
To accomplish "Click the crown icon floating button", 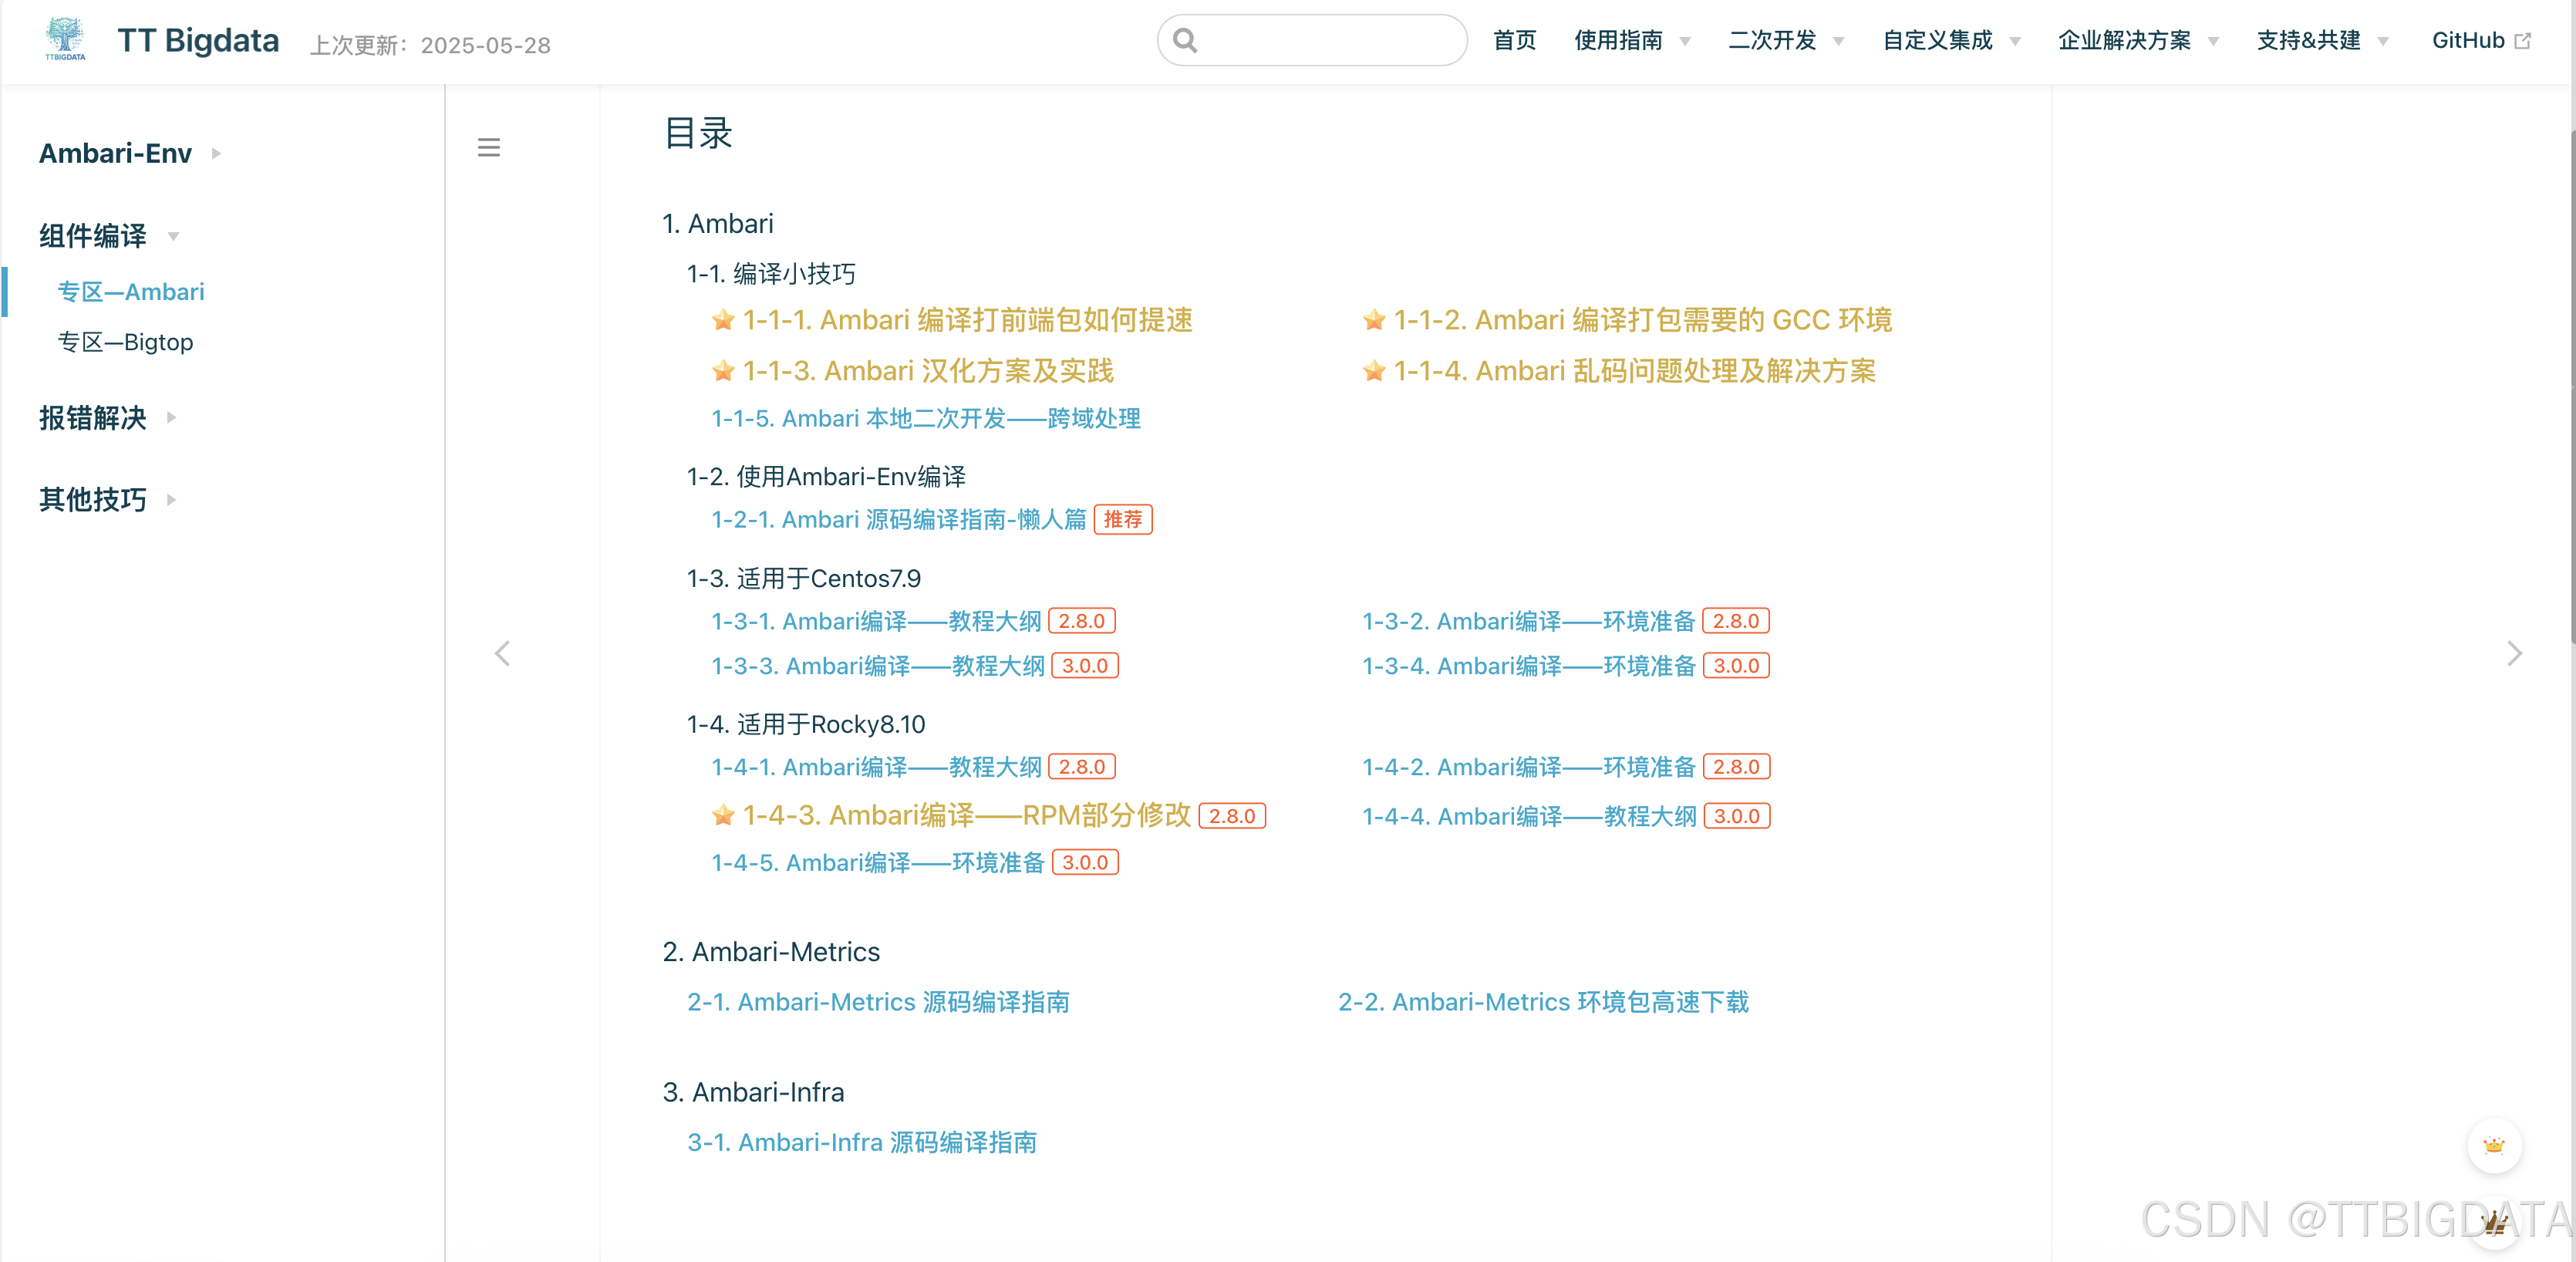I will tap(2493, 1146).
